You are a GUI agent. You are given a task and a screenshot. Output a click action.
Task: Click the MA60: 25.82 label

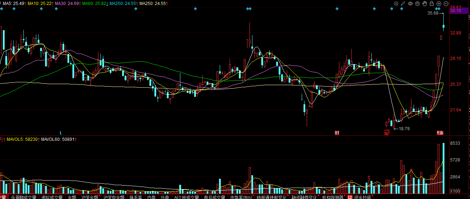pos(95,3)
